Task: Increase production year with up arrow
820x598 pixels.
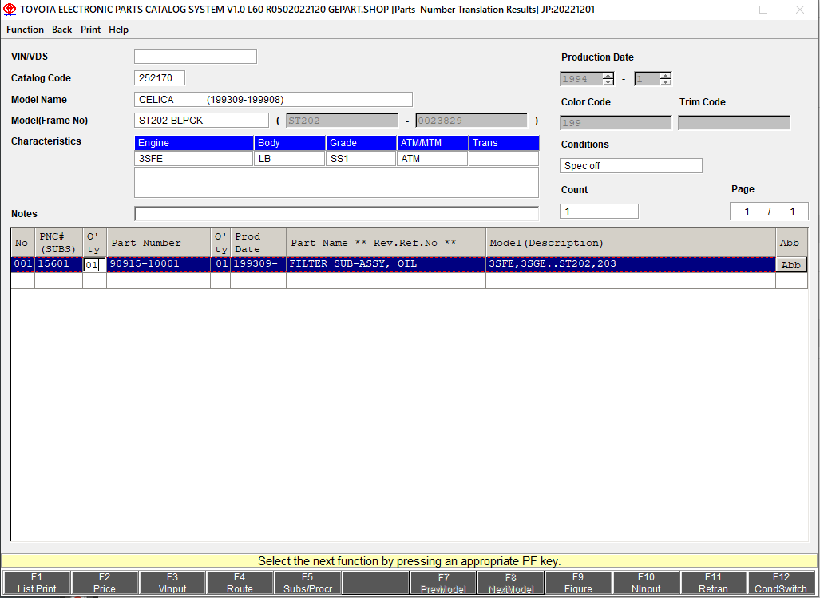Action: point(608,76)
